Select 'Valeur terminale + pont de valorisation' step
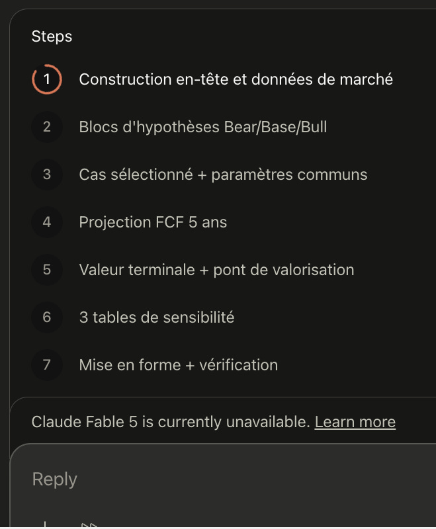436x529 pixels. pyautogui.click(x=216, y=270)
